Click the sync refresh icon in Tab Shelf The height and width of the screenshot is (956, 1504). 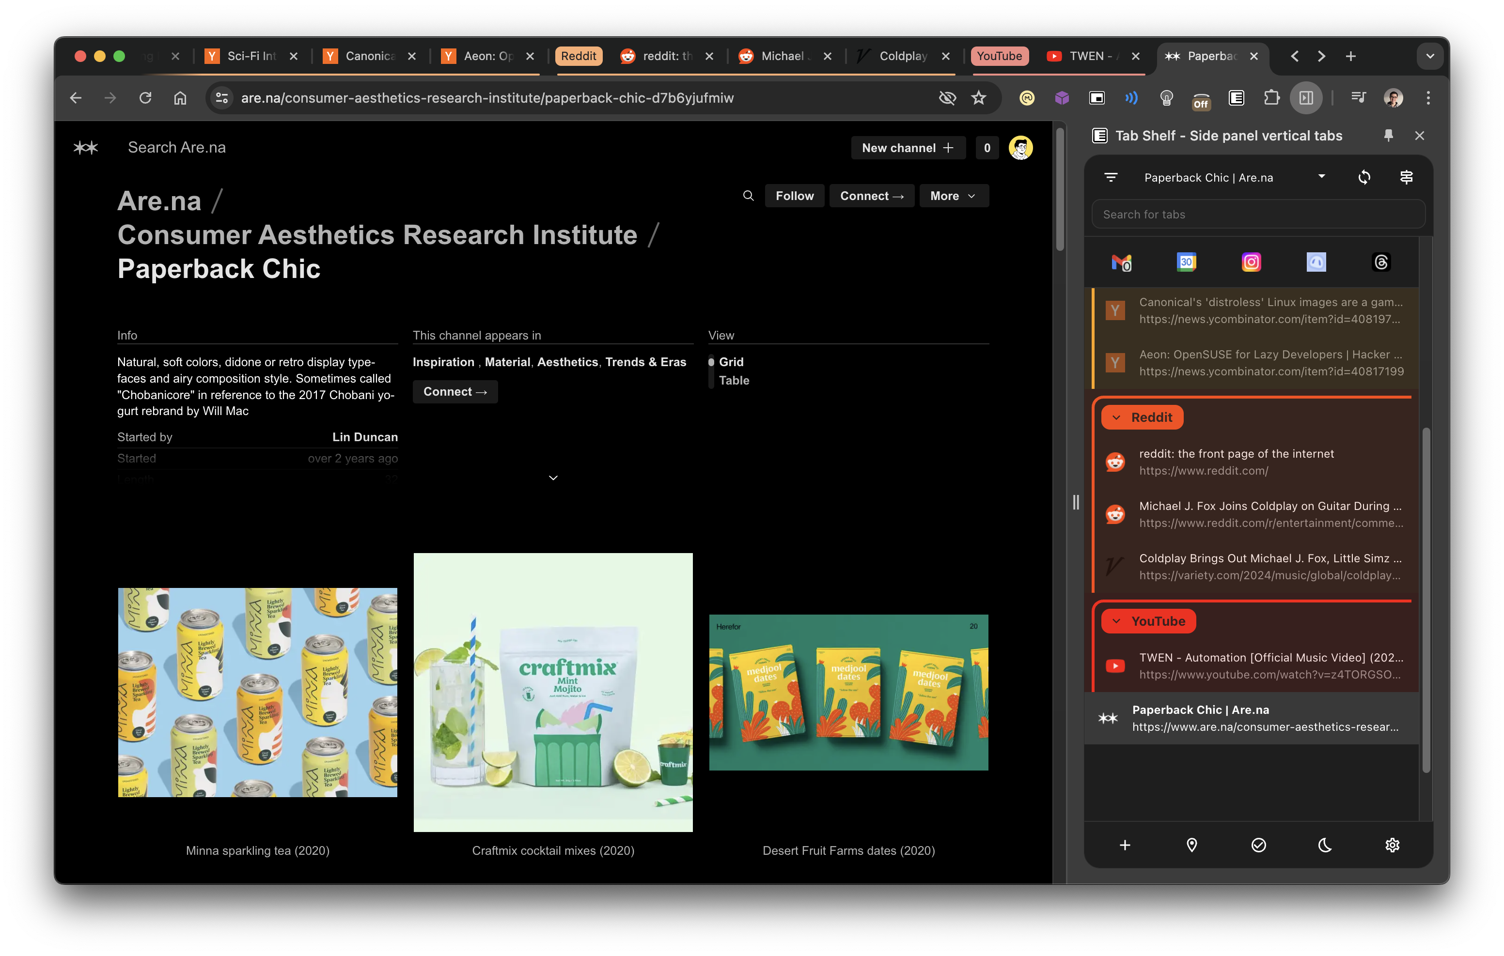[1364, 177]
